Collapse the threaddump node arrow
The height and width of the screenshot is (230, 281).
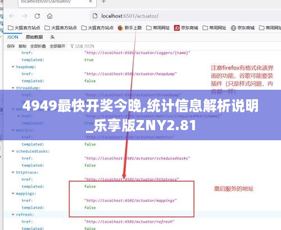[x=13, y=88]
